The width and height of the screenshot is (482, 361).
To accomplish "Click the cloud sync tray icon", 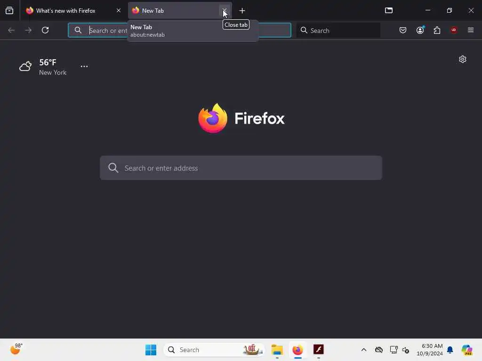I will [x=379, y=350].
